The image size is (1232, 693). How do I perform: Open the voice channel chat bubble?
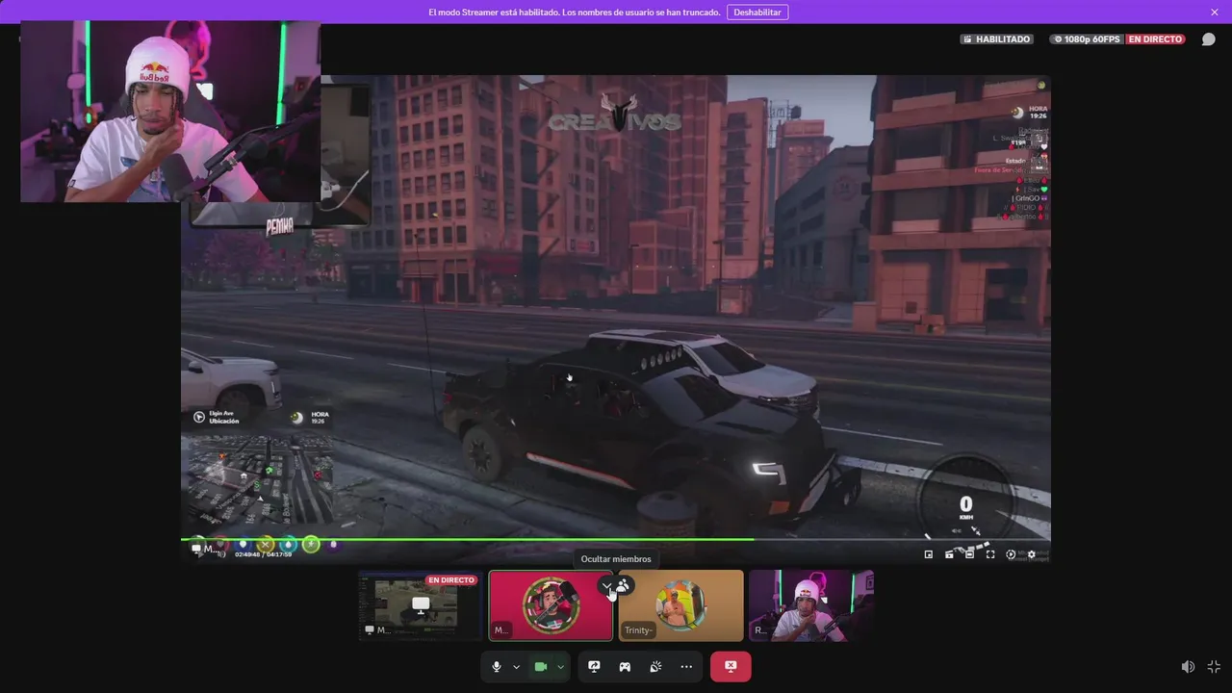(x=1209, y=39)
